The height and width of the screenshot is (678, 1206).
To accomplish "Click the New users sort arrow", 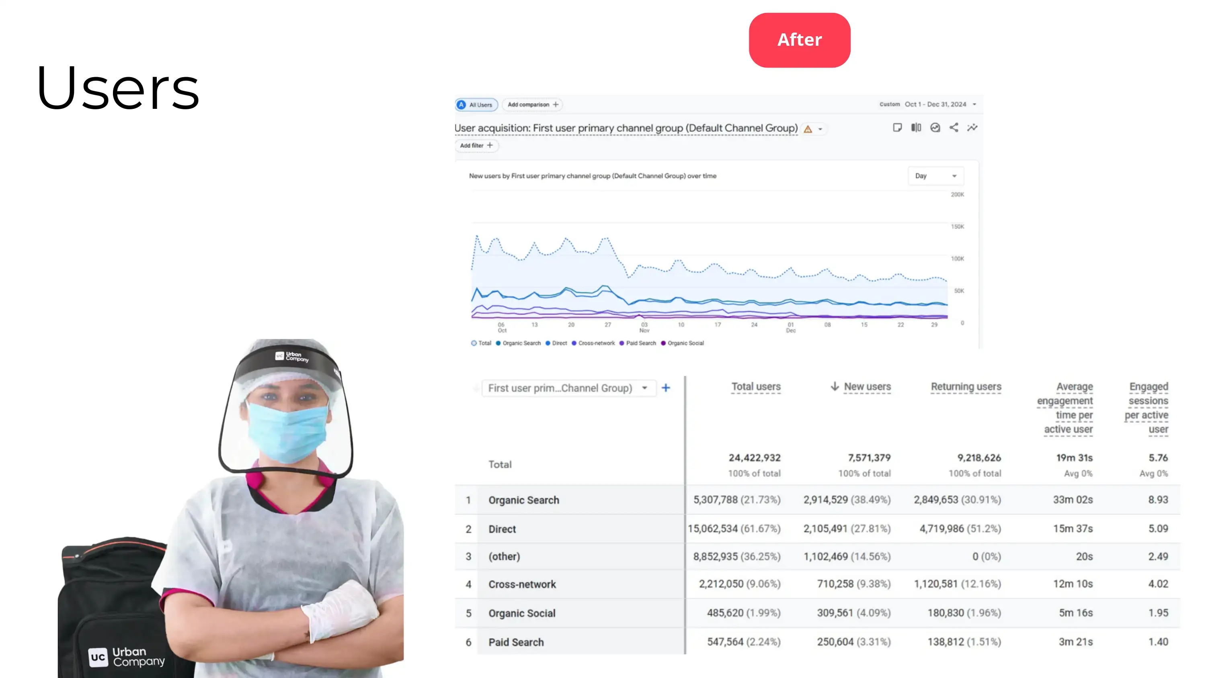I will click(835, 387).
